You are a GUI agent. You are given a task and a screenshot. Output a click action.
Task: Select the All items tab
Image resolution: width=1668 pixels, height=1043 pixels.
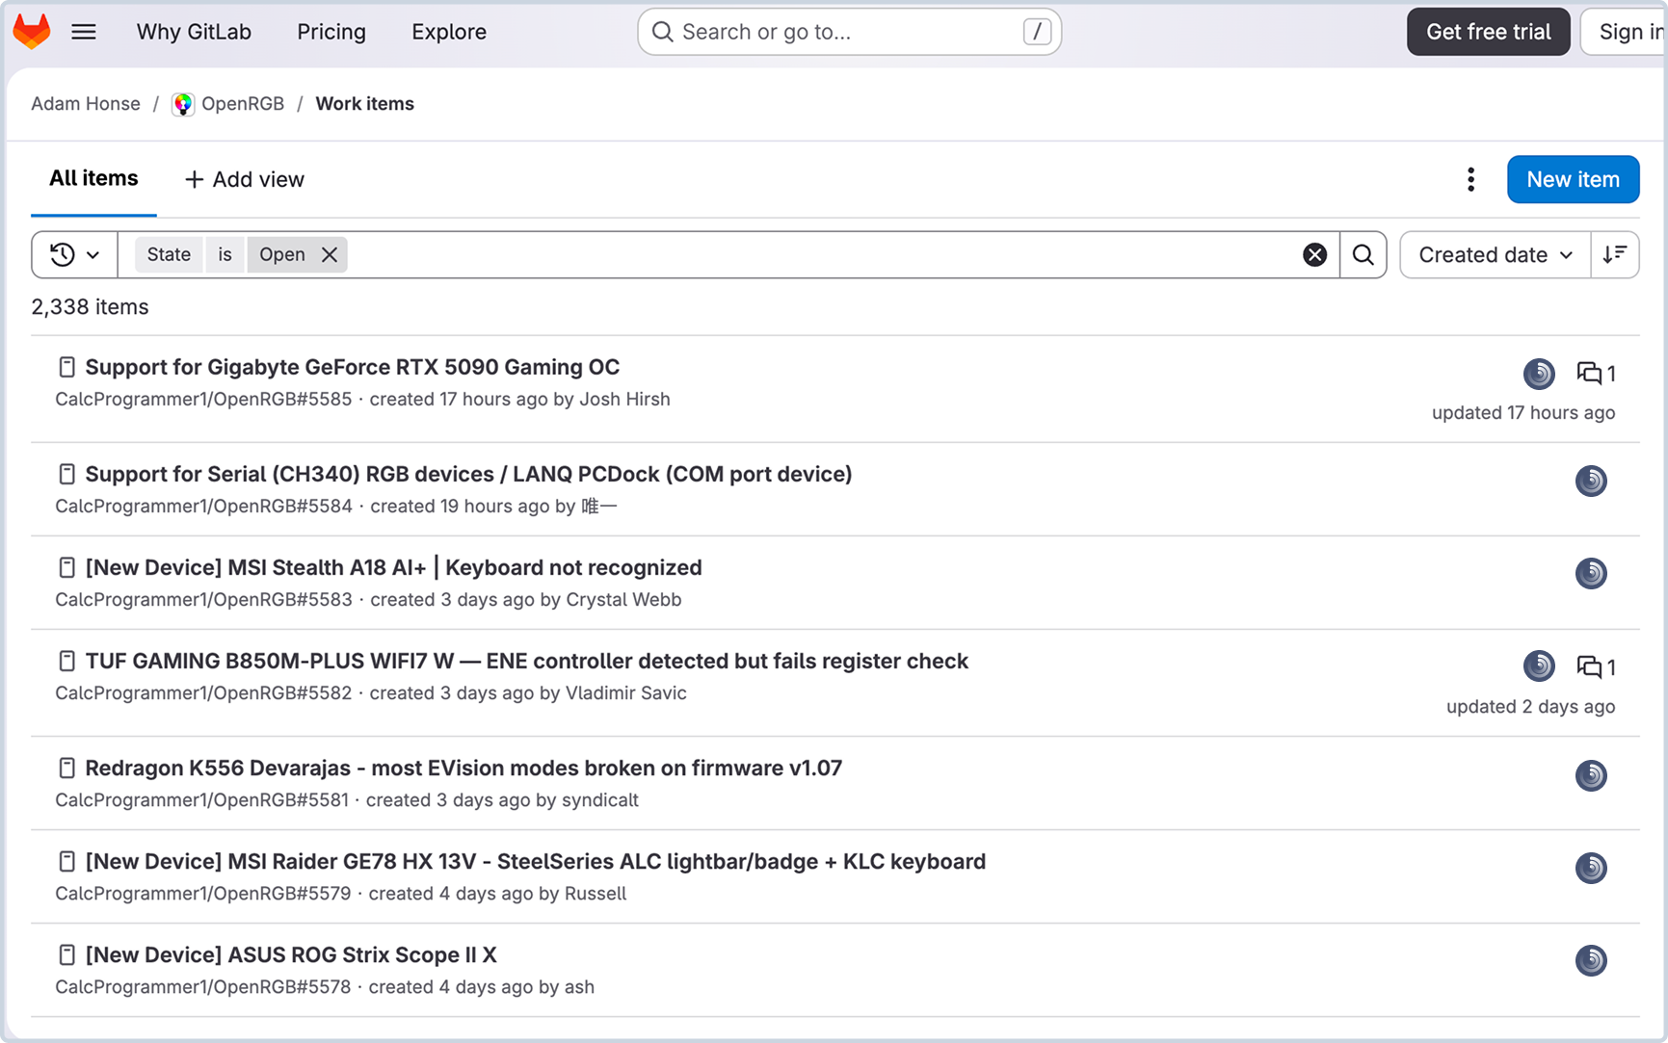tap(93, 178)
